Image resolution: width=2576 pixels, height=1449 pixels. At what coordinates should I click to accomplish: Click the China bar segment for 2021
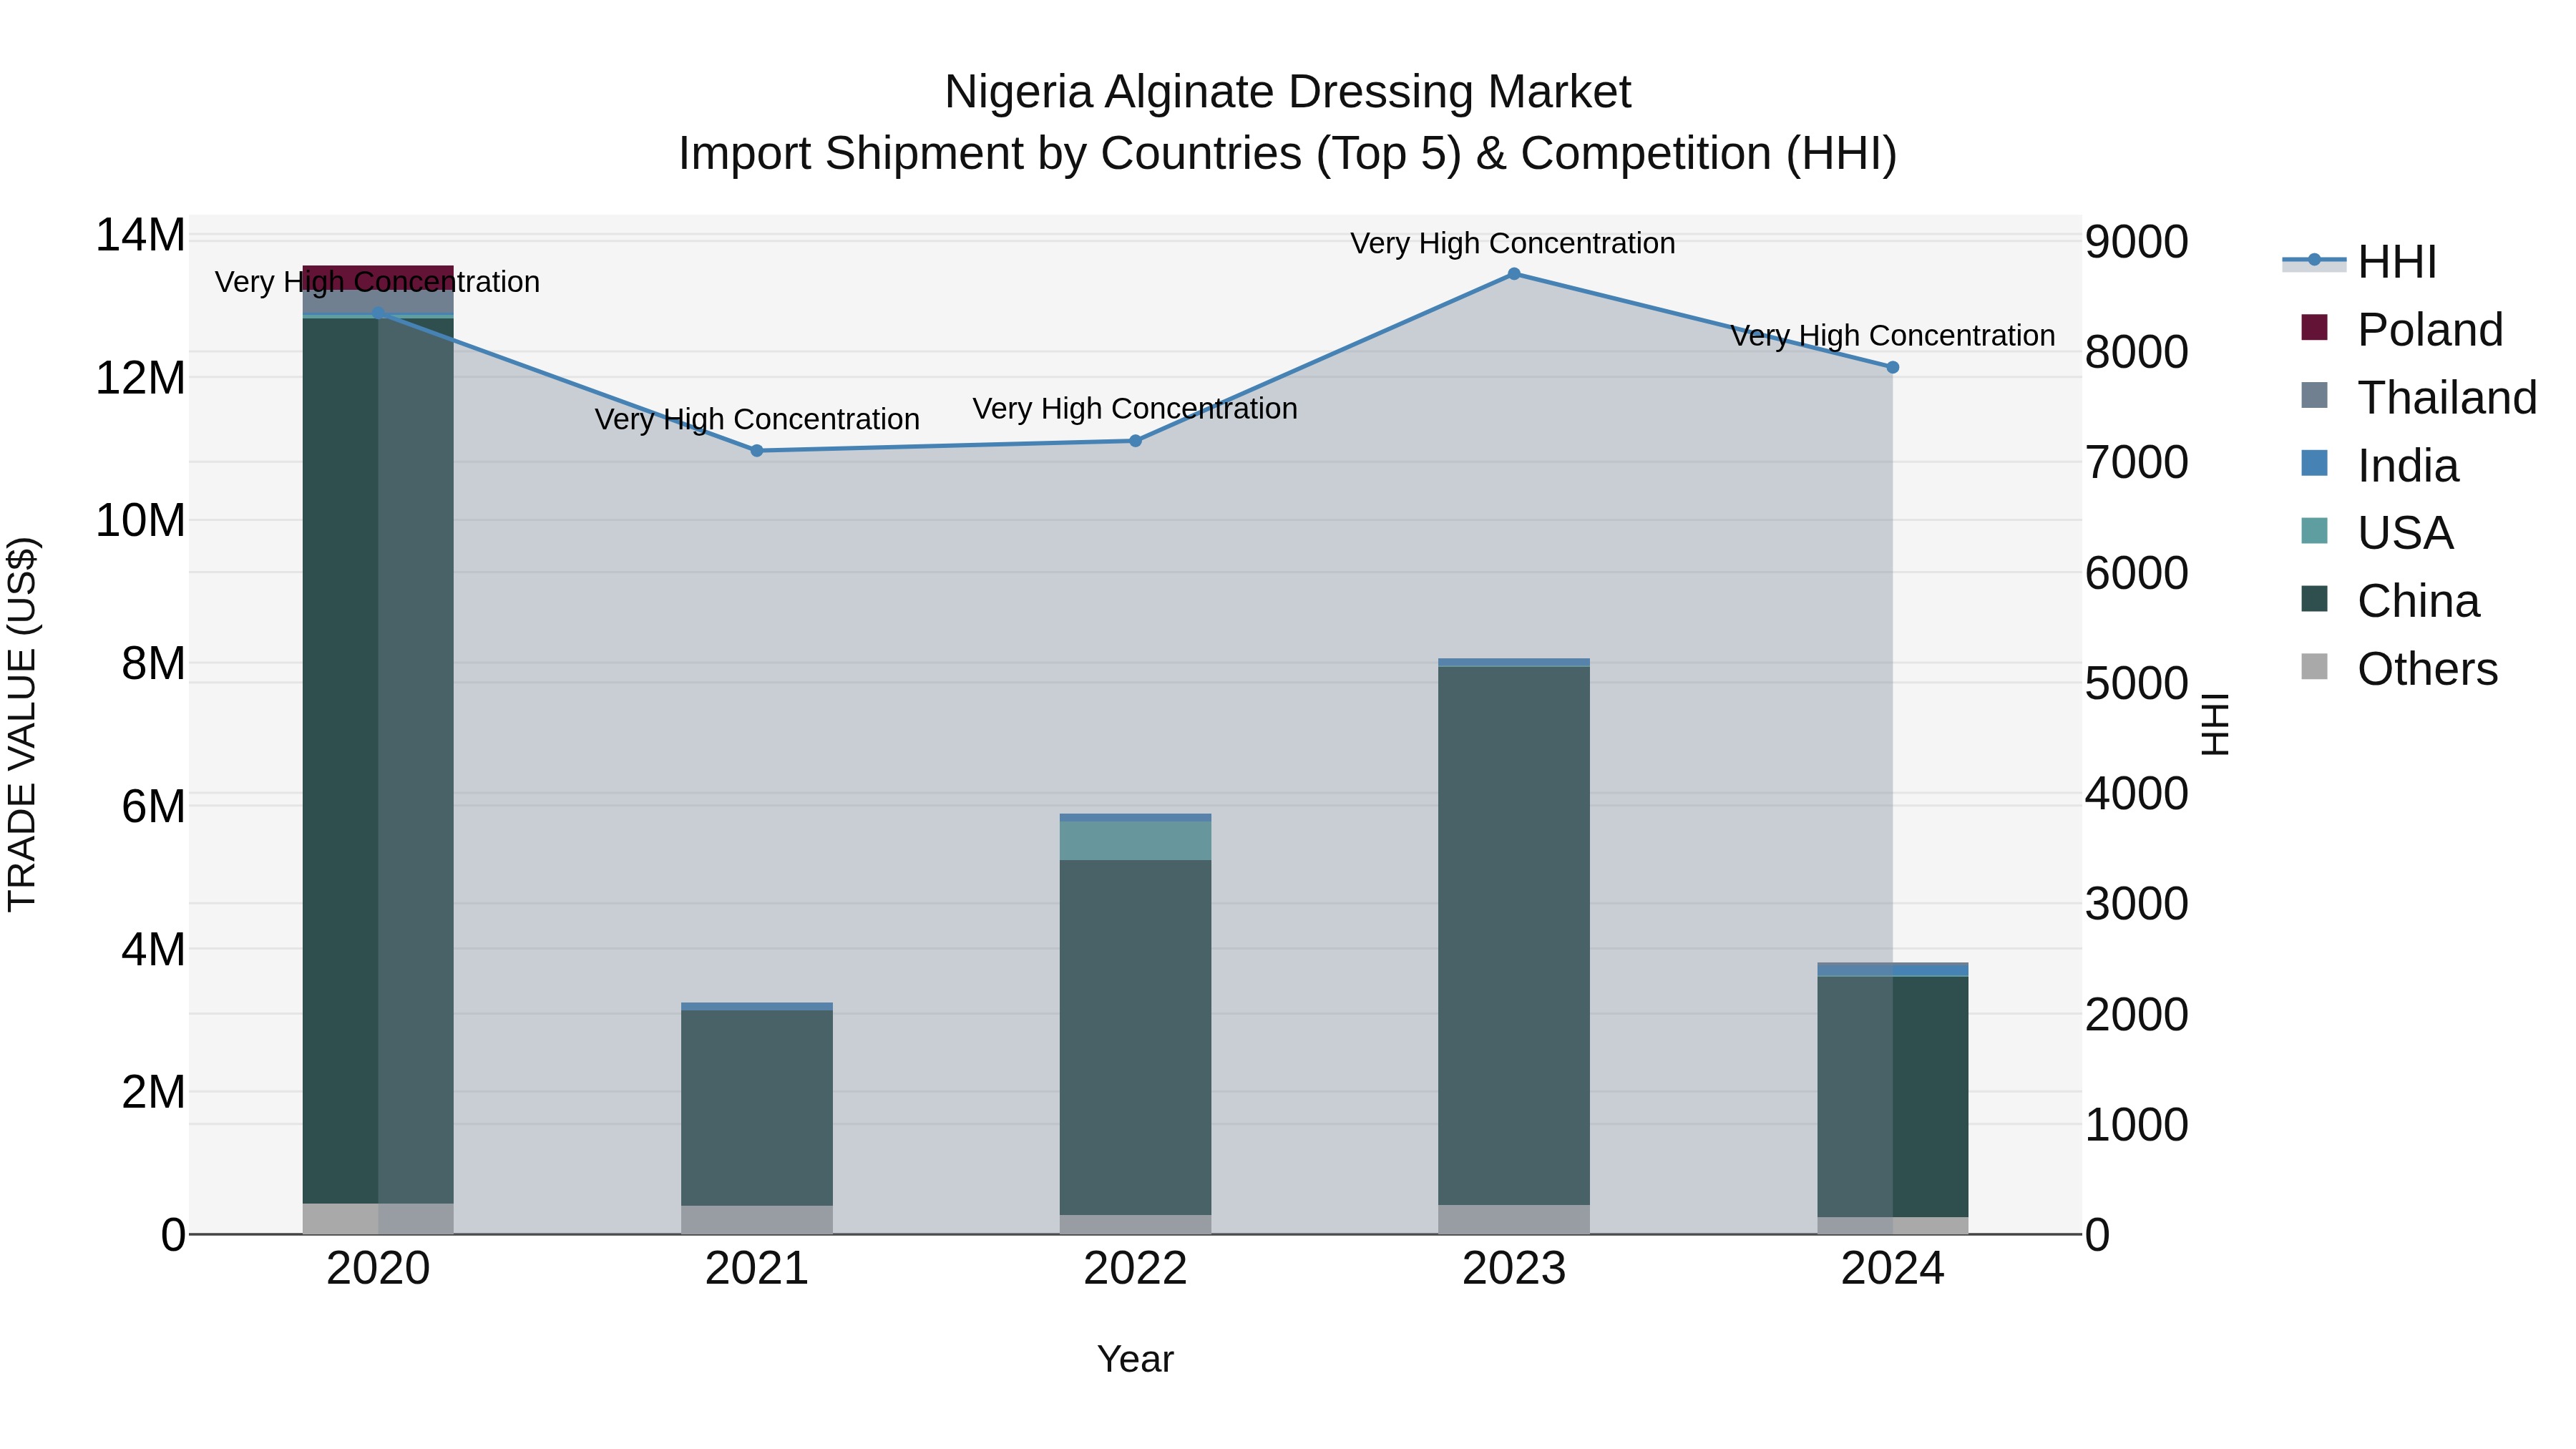(x=757, y=1108)
